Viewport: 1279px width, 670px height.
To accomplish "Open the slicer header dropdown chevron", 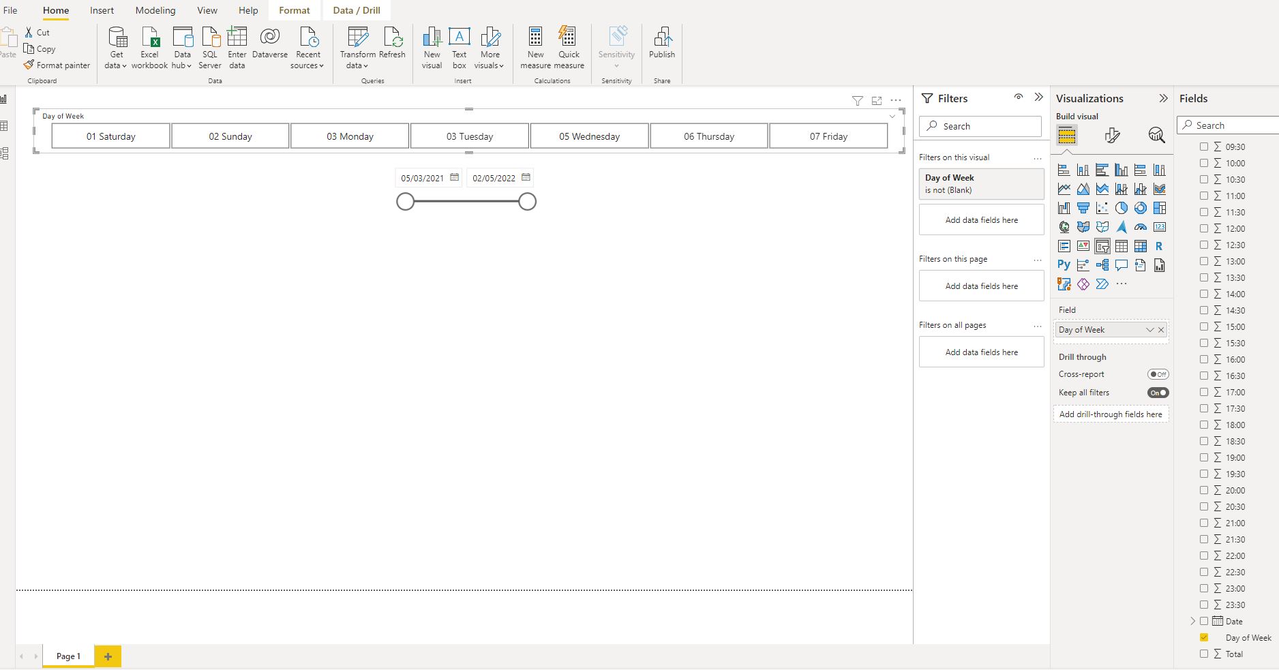I will (892, 117).
